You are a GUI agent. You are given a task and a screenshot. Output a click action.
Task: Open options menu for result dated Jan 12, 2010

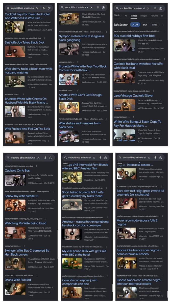(x=52, y=64)
